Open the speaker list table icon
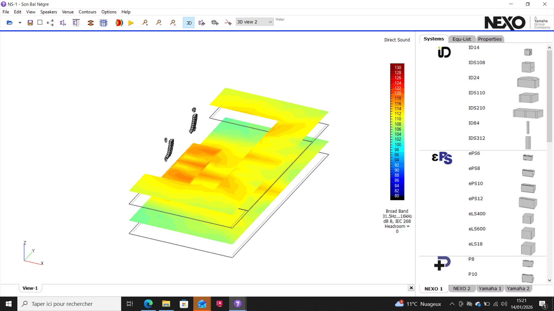The width and height of the screenshot is (554, 311). (76, 22)
